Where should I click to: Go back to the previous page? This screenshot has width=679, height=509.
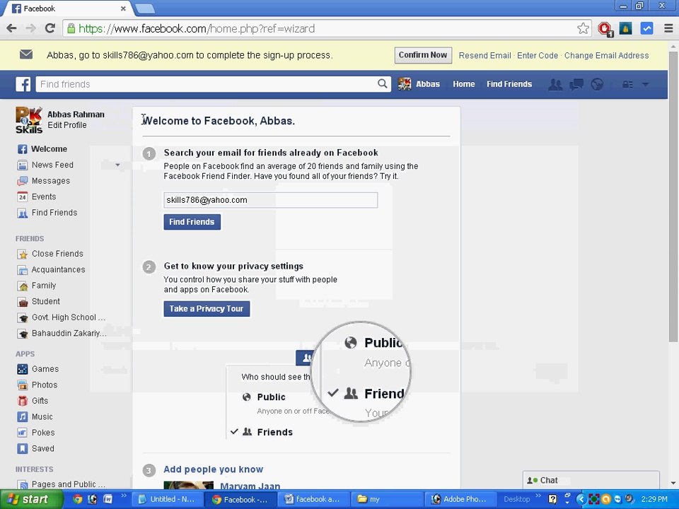click(x=11, y=28)
